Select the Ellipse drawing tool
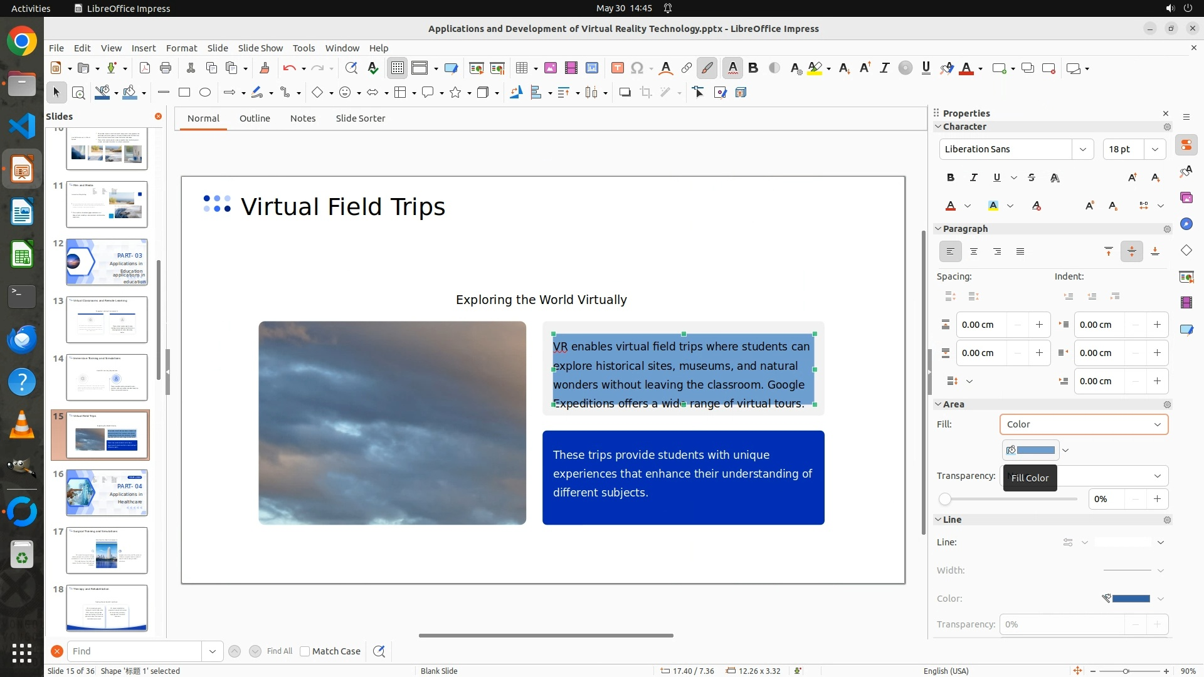 pos(205,93)
